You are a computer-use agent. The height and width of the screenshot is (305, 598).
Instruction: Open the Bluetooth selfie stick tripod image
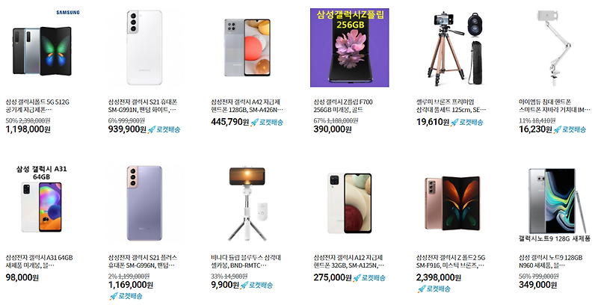point(247,203)
